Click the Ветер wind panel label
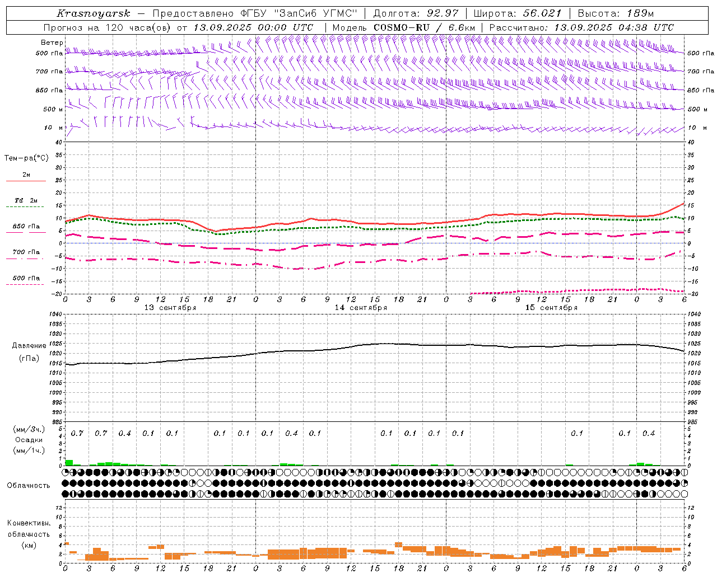The image size is (717, 573). point(51,43)
